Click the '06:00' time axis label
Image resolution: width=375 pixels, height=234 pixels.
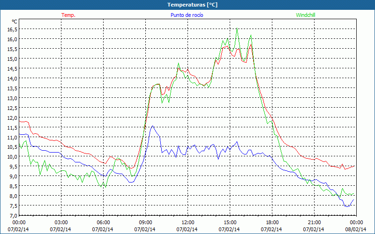103,222
